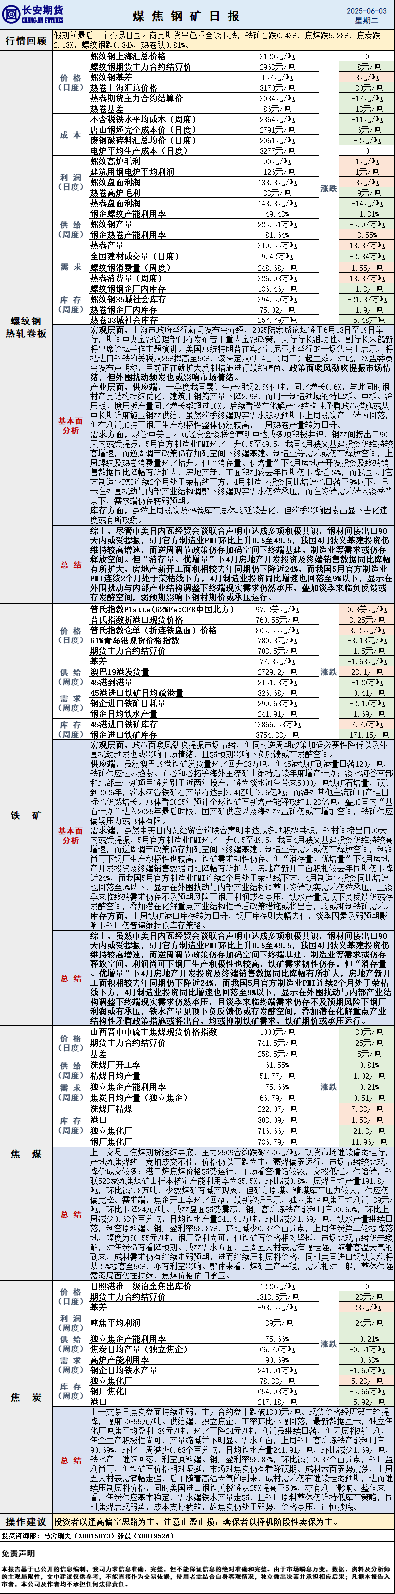Viewport: 395px width, 1594px height.
Task: Select the value 3084元/吨
Action: click(x=277, y=98)
